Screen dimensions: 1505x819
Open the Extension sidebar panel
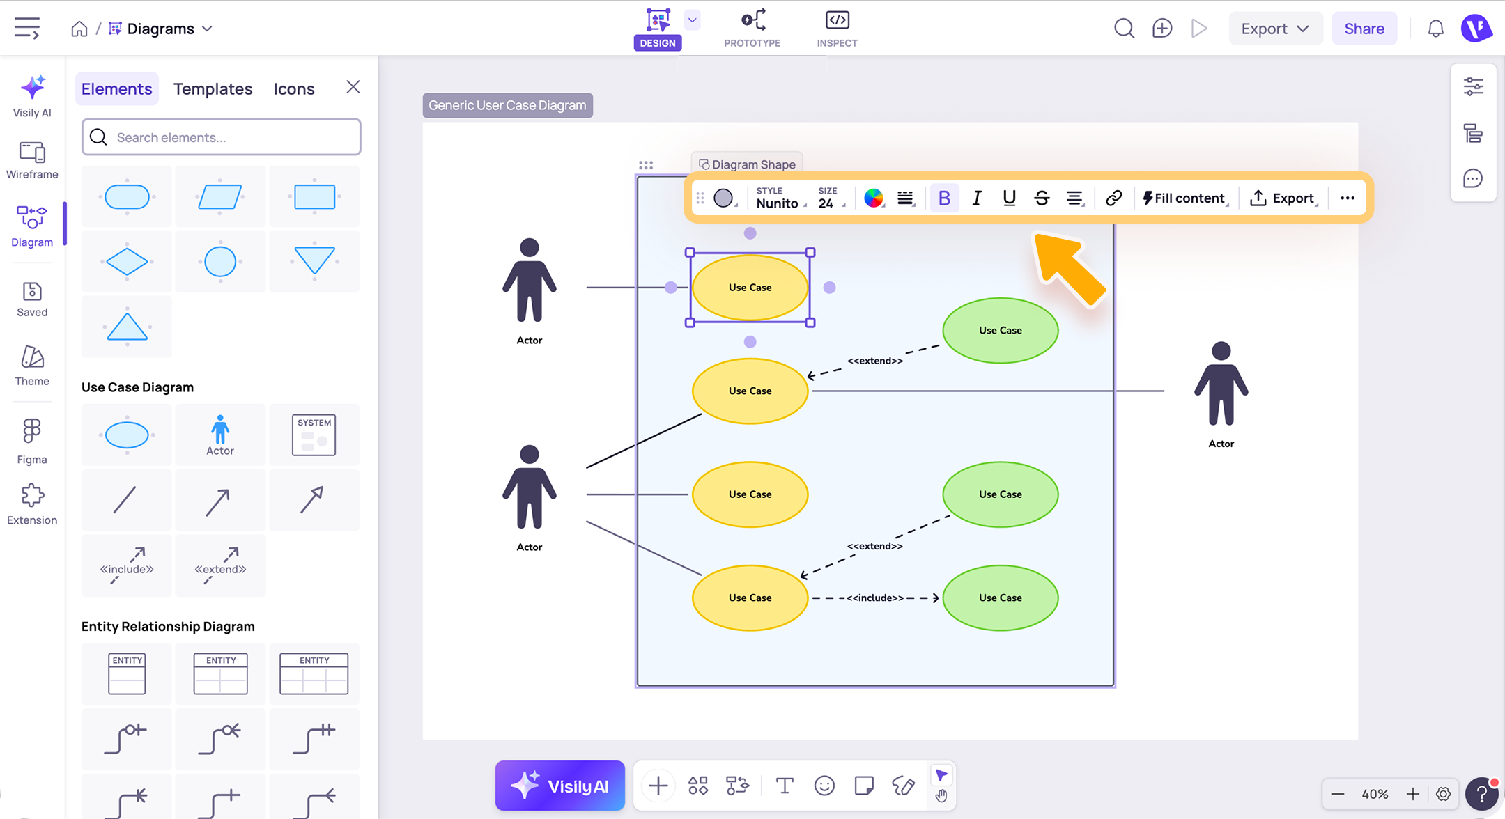pos(32,504)
